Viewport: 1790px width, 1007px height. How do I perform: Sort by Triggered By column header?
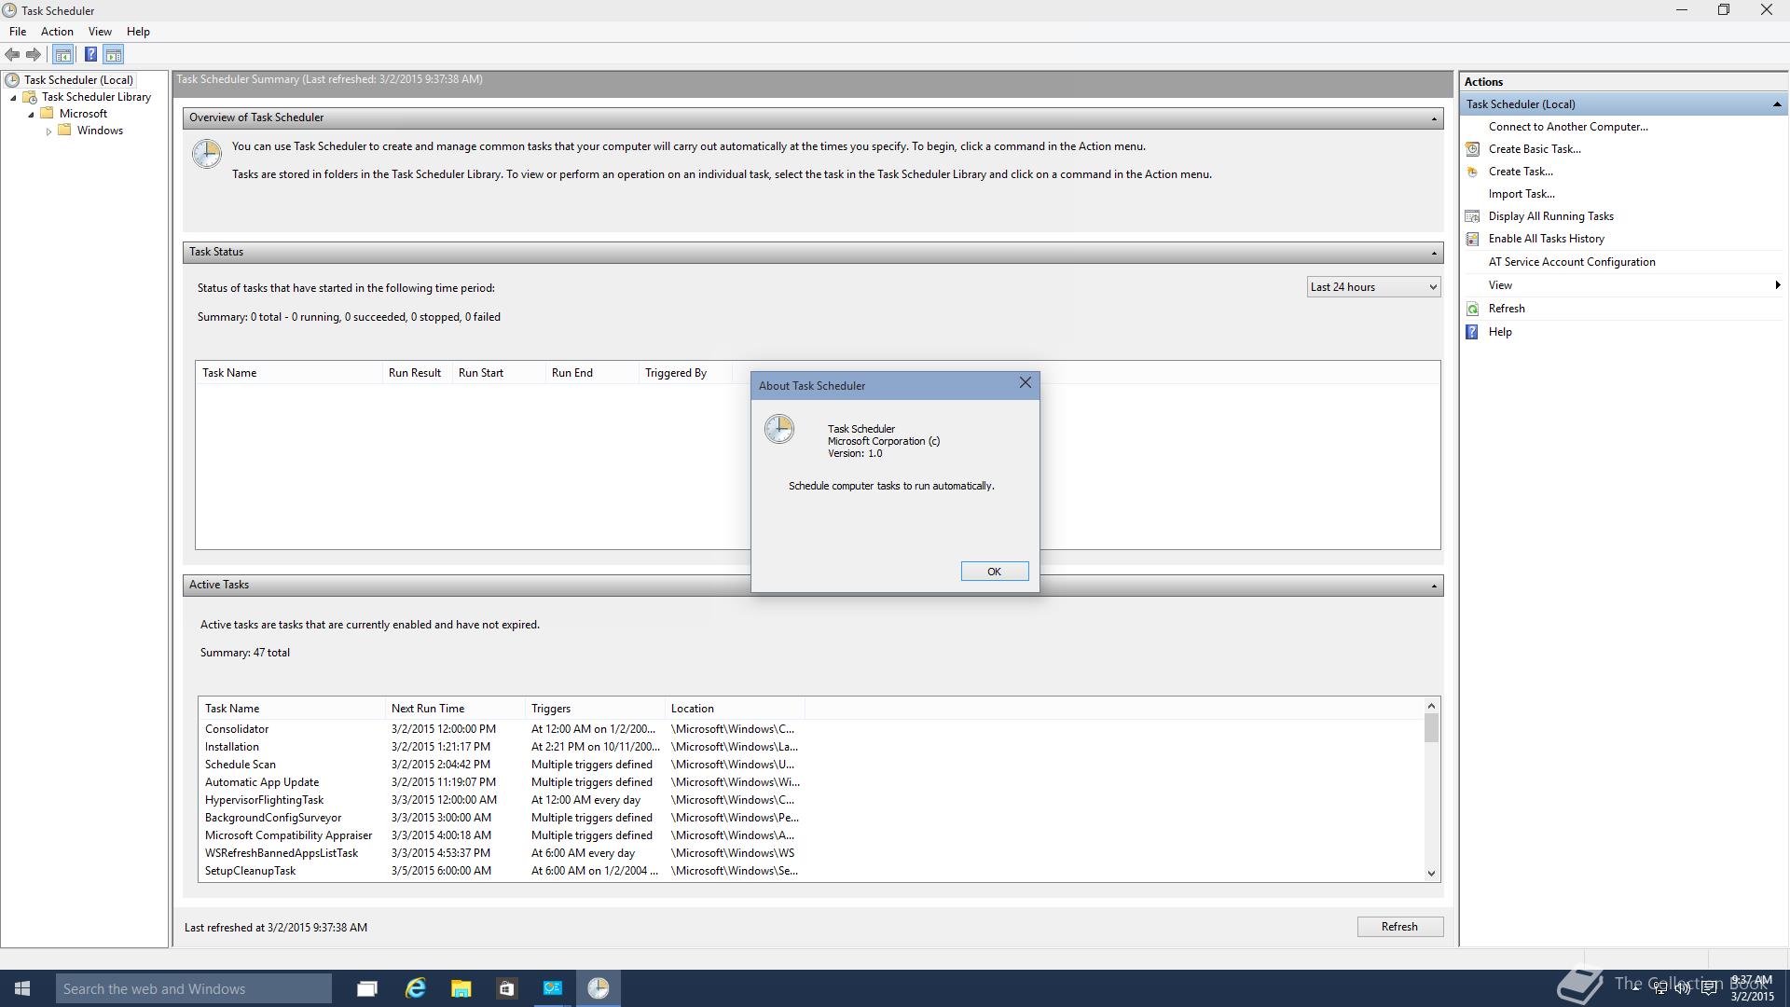point(685,373)
